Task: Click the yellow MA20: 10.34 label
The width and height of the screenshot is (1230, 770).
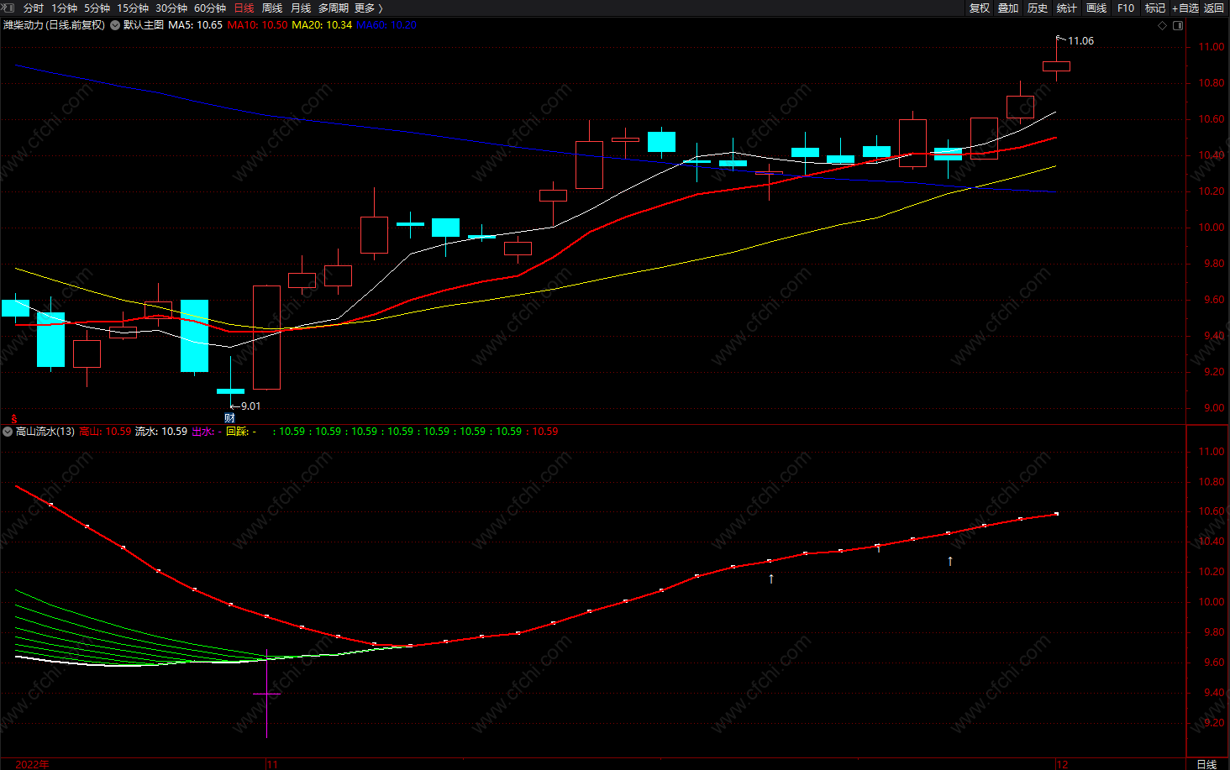Action: click(x=322, y=25)
